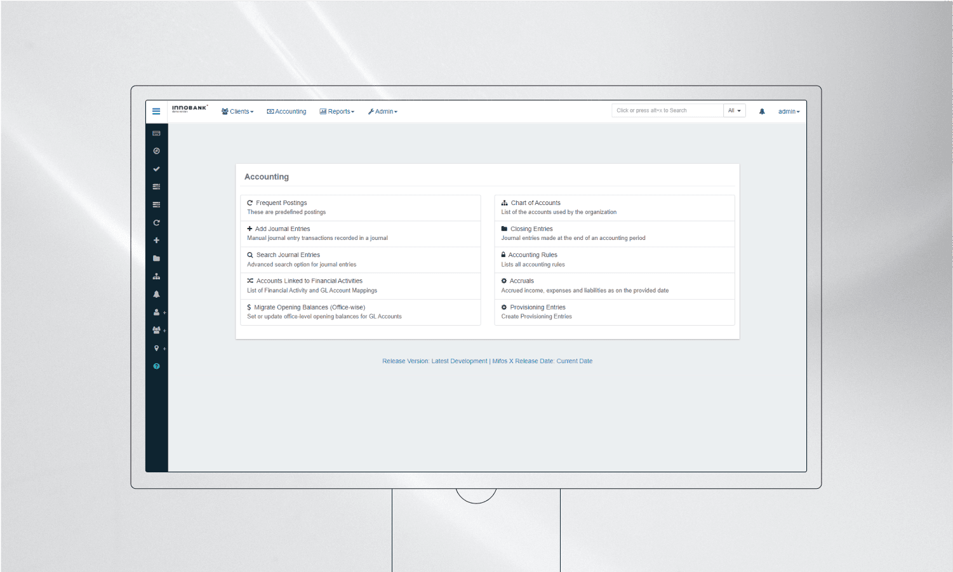The image size is (953, 572).
Task: Click the add-group people icon
Action: pyautogui.click(x=157, y=329)
